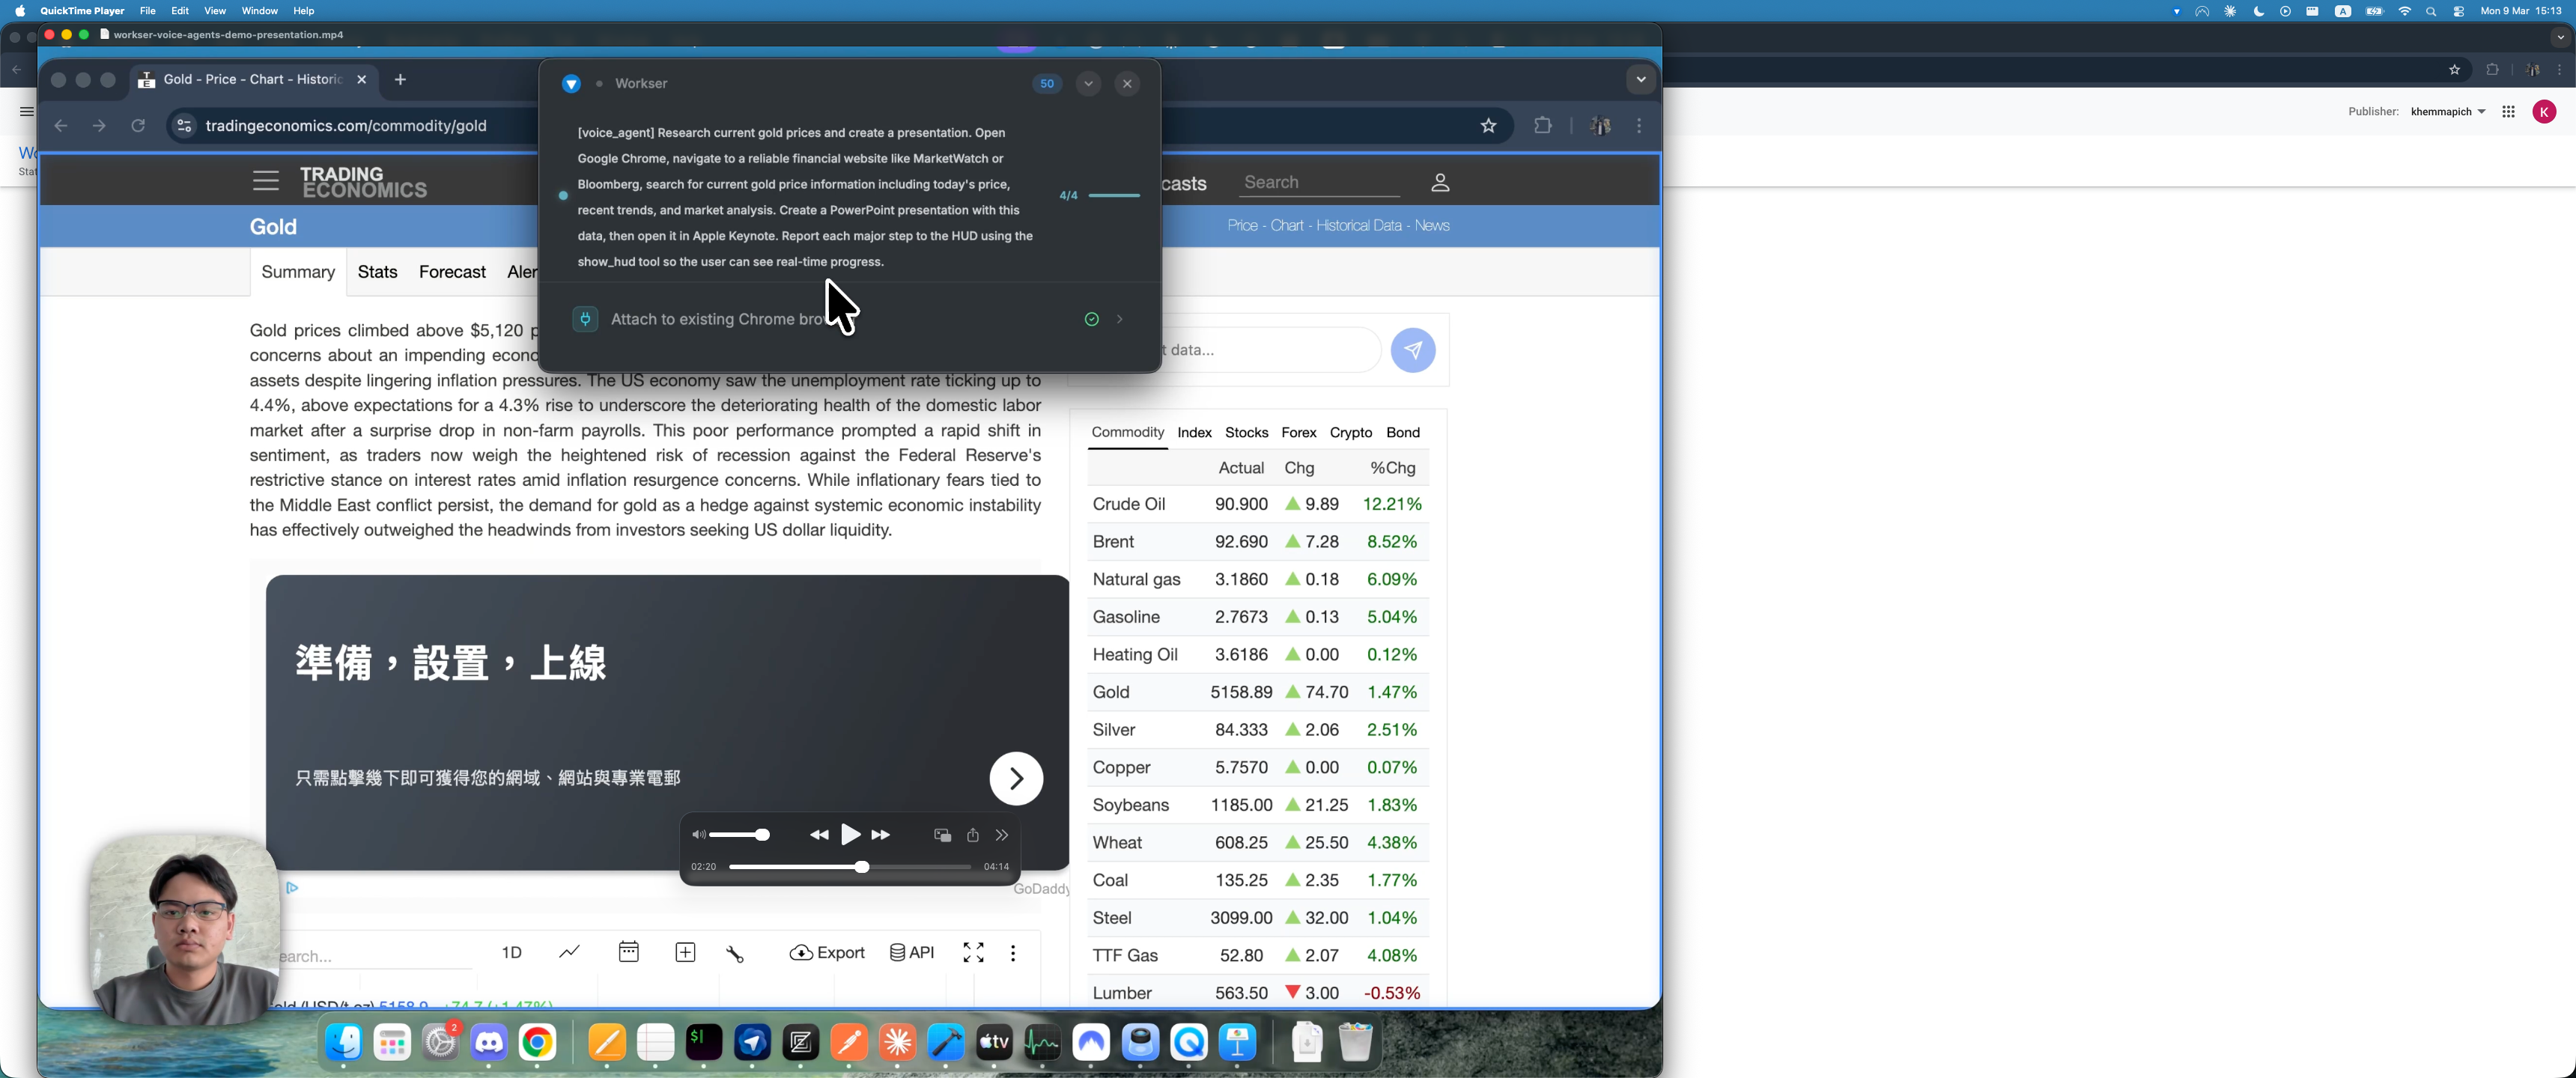Viewport: 2576px width, 1078px height.
Task: Click the rewind button in player
Action: [x=819, y=835]
